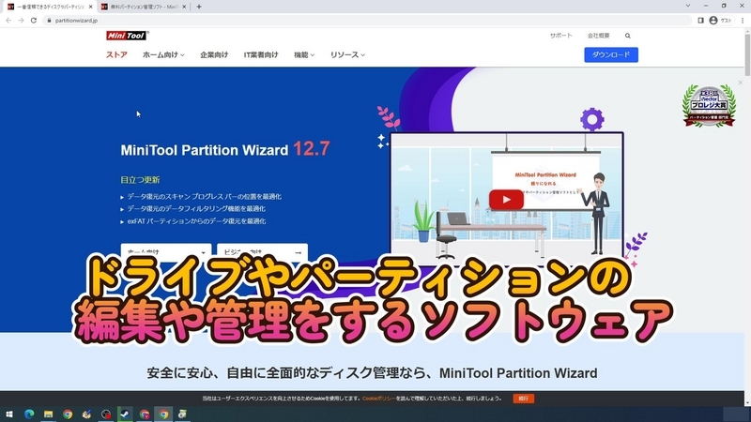Click the 12.7 version number
The image size is (751, 422).
[x=312, y=149]
